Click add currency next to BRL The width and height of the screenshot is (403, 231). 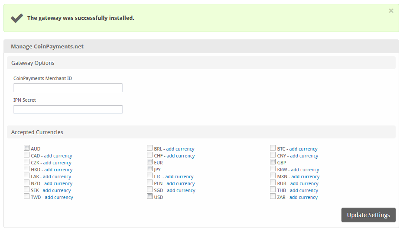pyautogui.click(x=180, y=149)
